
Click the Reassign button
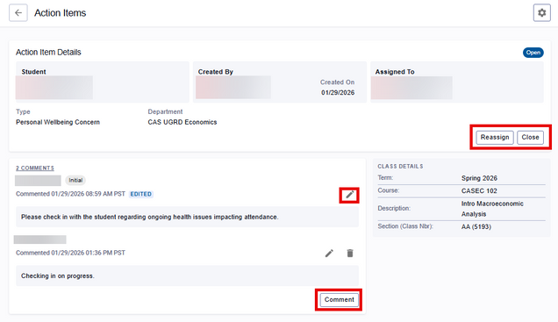coord(495,138)
